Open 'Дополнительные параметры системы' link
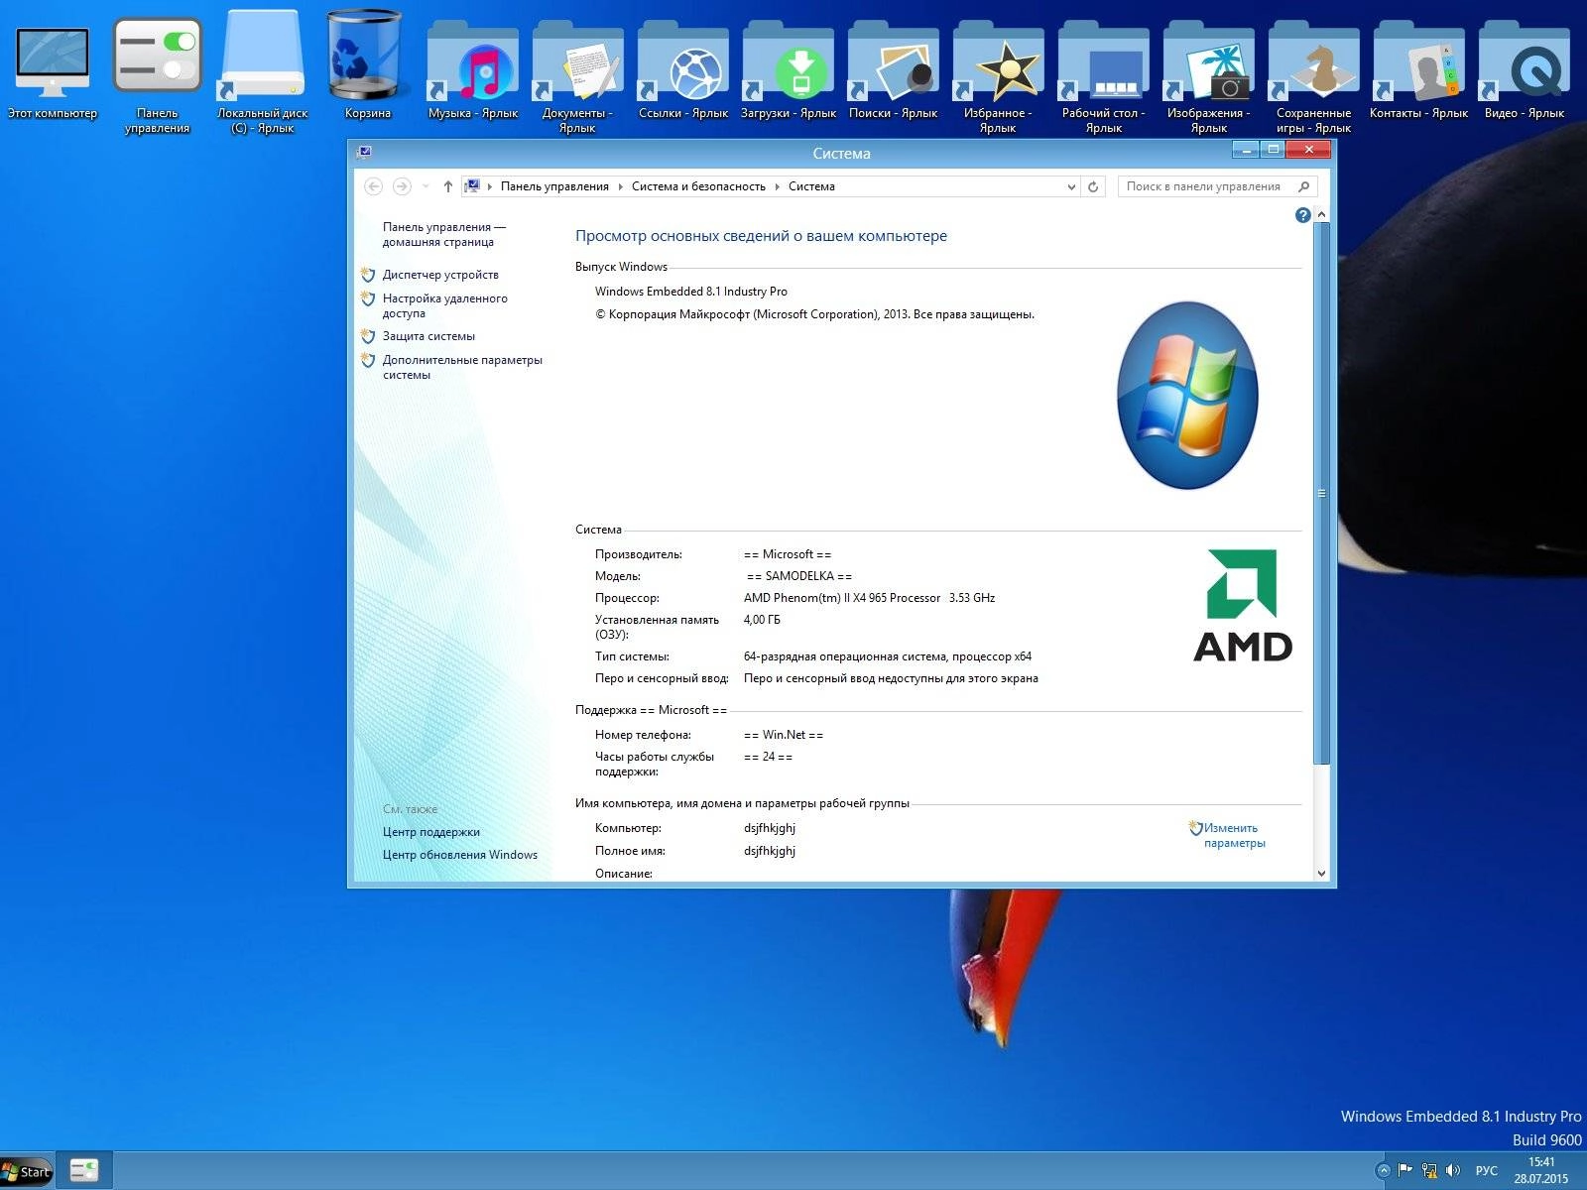Image resolution: width=1587 pixels, height=1190 pixels. 462,367
